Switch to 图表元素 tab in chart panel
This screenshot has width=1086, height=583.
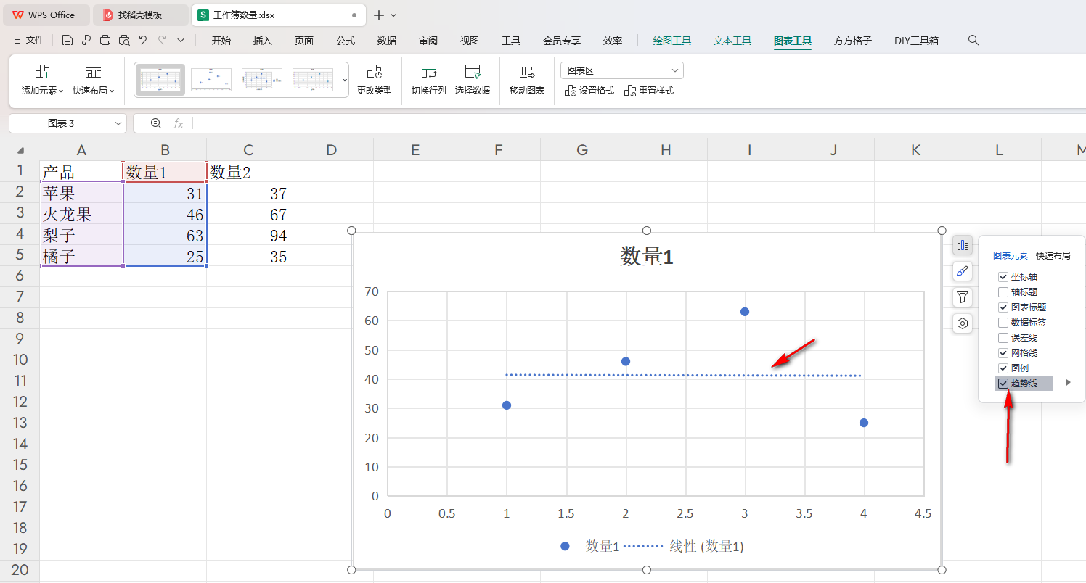coord(1011,256)
